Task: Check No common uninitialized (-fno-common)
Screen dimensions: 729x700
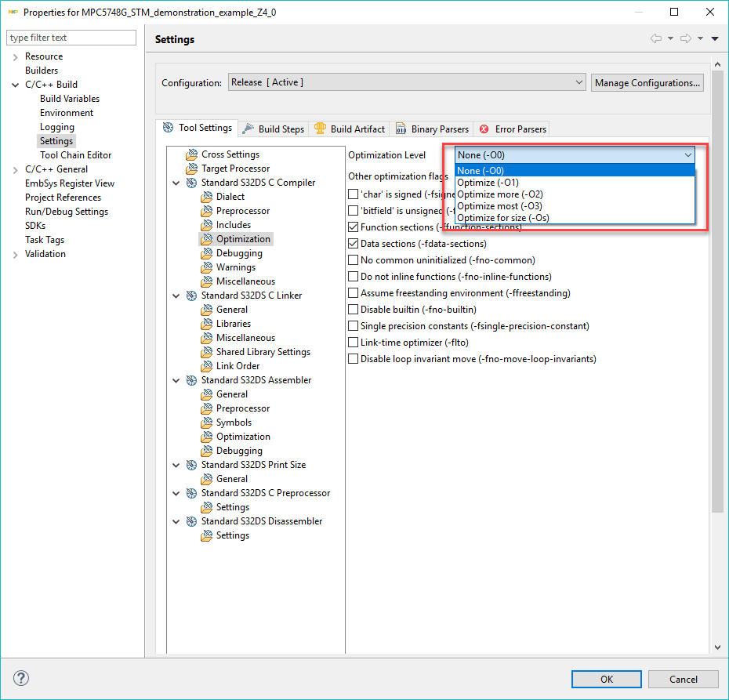Action: (x=354, y=259)
